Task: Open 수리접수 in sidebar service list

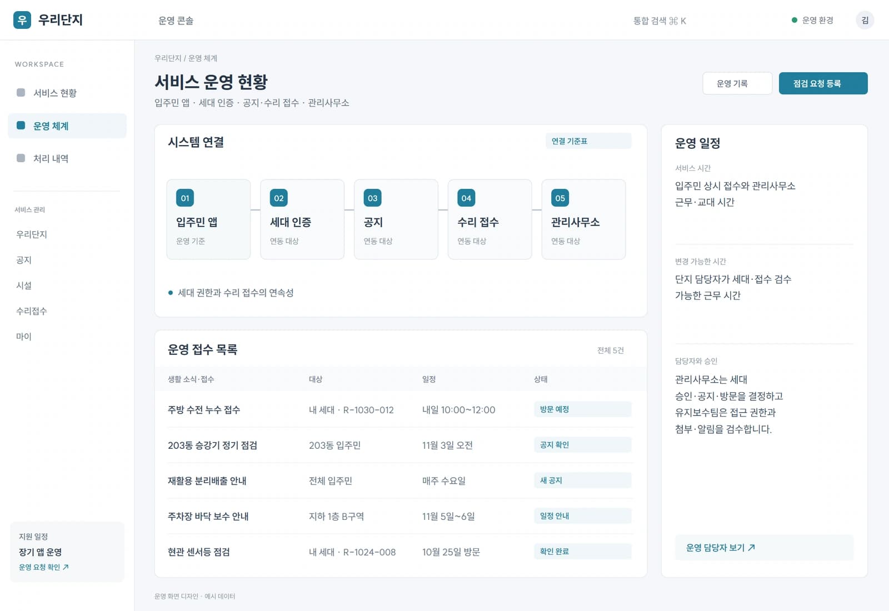Action: pos(32,311)
